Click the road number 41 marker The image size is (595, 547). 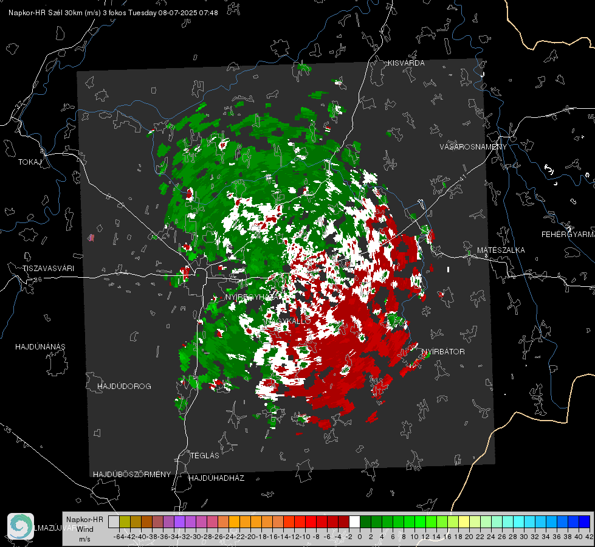tap(462, 177)
